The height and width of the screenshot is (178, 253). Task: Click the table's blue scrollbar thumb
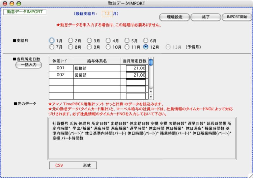pos(151,62)
